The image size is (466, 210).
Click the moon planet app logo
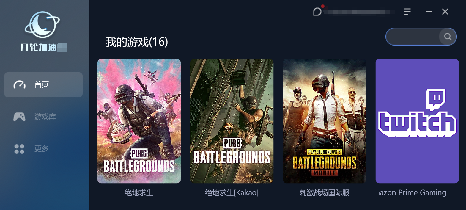tap(42, 25)
